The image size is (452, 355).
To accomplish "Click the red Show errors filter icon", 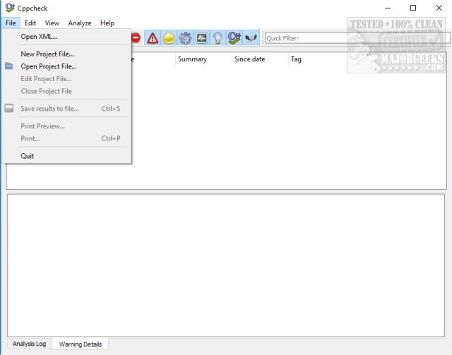I will [x=136, y=37].
